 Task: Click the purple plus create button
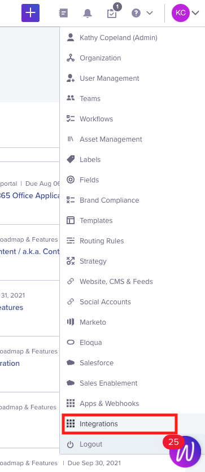click(30, 13)
